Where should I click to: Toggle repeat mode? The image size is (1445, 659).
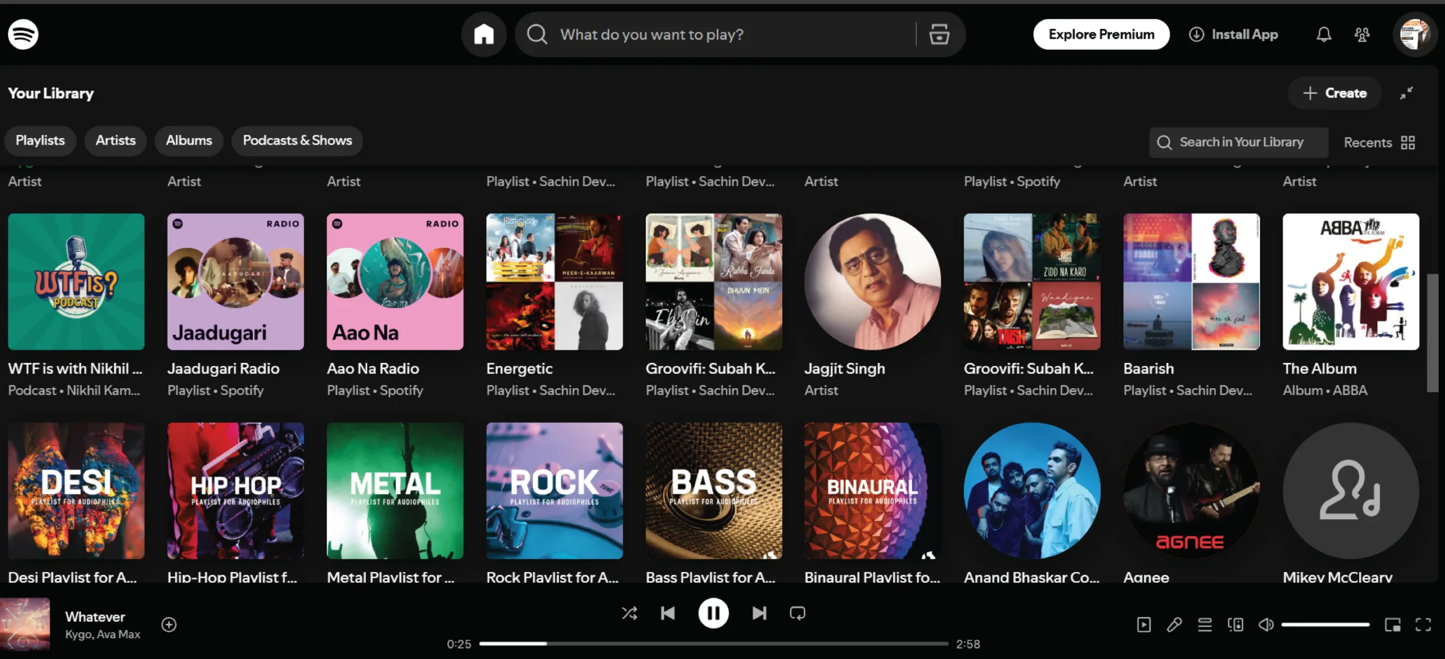click(798, 613)
